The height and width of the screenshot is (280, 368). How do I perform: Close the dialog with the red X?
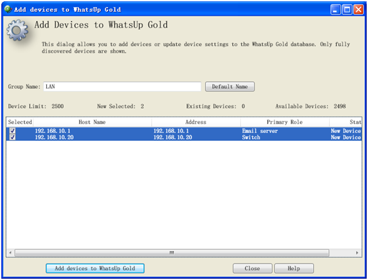359,10
